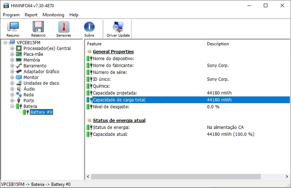Select the 'Química:' row
The height and width of the screenshot is (188, 291).
tap(188, 86)
